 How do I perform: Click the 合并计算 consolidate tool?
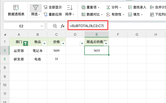click(158, 7)
